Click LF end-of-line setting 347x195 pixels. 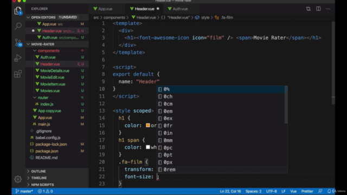tap(283, 191)
